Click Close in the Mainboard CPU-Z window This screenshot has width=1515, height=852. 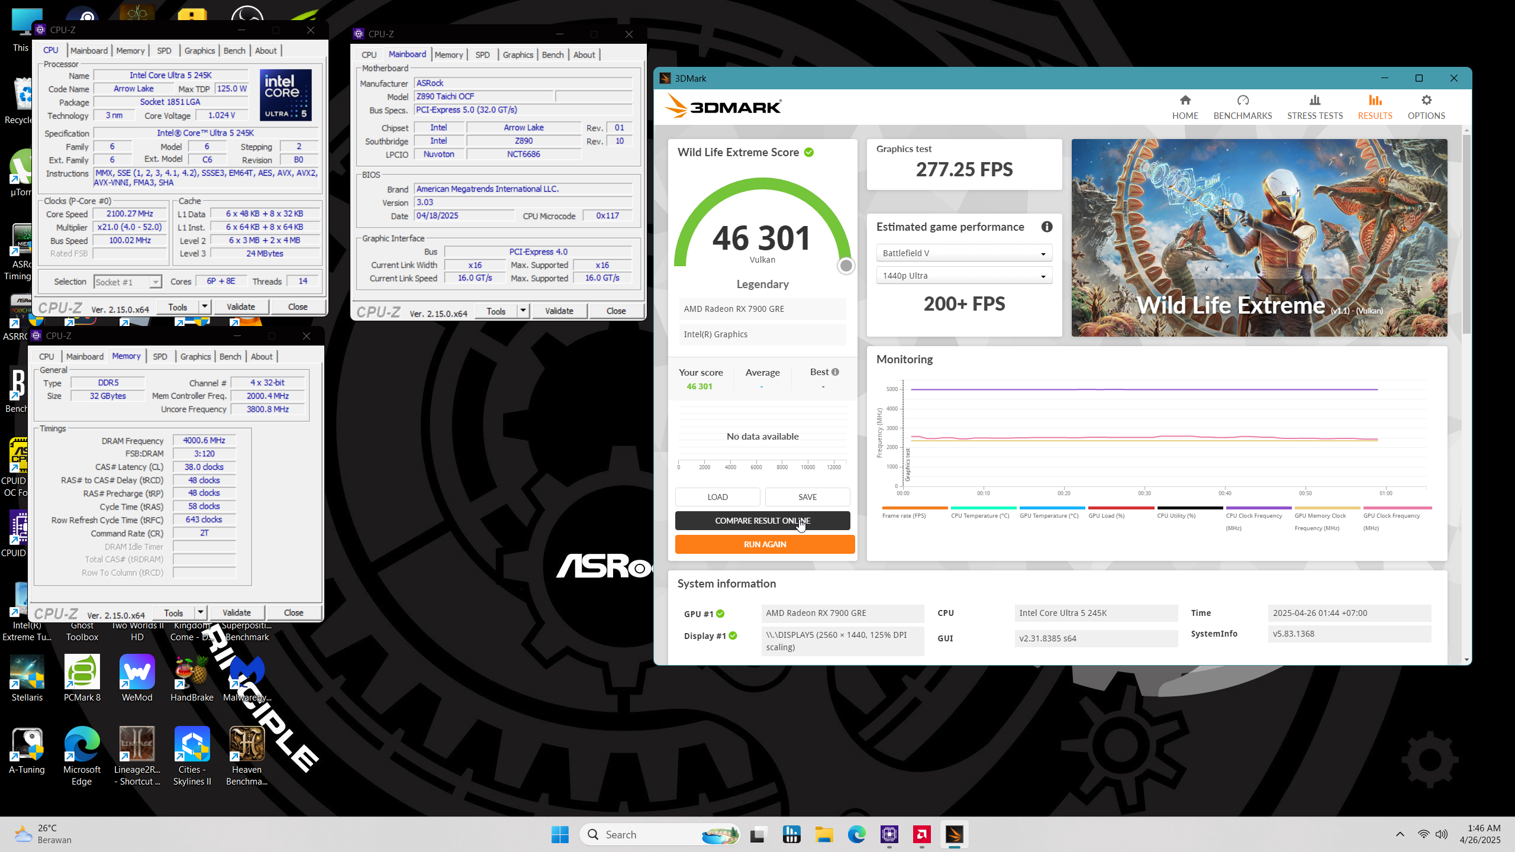point(616,311)
